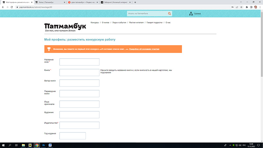This screenshot has width=263, height=148.
Task: Open a new browser tab
Action: click(x=135, y=2)
